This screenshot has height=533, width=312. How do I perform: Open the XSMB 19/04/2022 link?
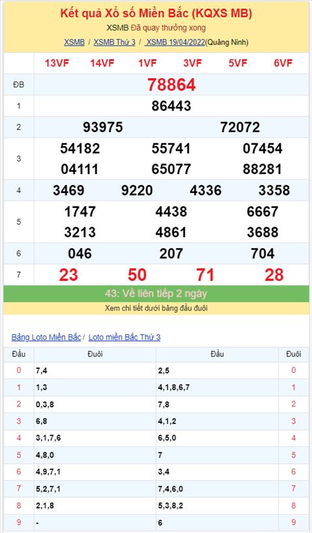point(175,42)
